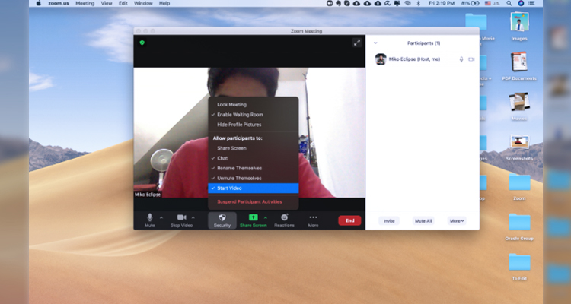Open the Edit menu
Image resolution: width=571 pixels, height=304 pixels.
pos(123,3)
